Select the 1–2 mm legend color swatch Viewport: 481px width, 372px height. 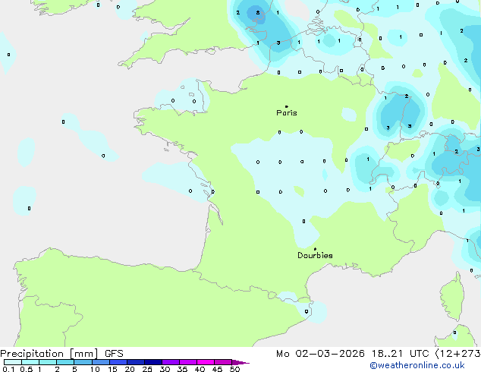click(48, 362)
